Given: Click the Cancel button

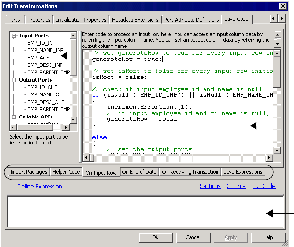Looking at the screenshot, I should coord(193,238).
